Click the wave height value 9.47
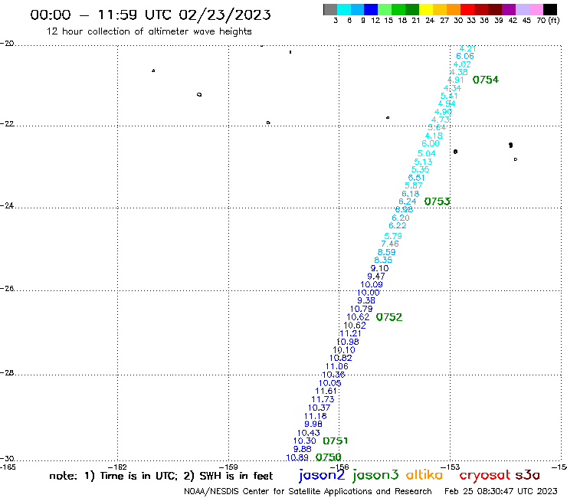This screenshot has width=567, height=498. coord(376,277)
